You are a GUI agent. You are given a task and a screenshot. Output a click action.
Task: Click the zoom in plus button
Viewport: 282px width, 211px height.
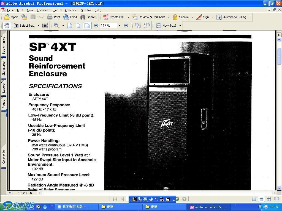point(126,26)
